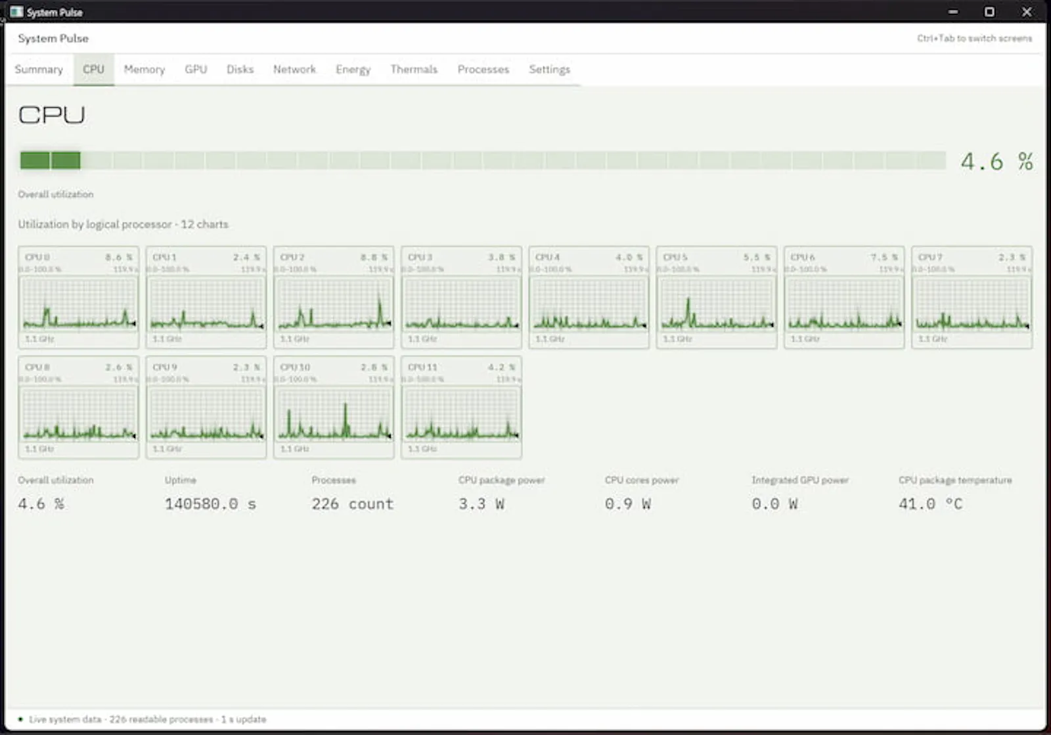Select the CPU 10 utilization chart
The image size is (1051, 735).
click(x=334, y=407)
